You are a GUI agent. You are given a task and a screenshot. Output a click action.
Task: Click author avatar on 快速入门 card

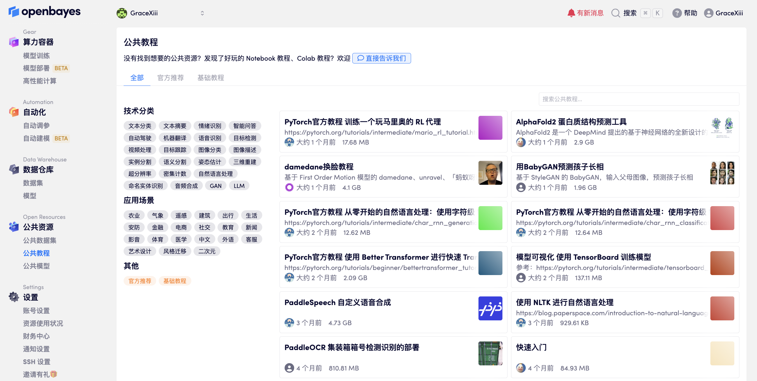click(521, 368)
